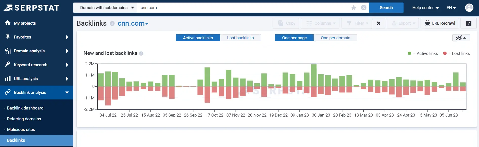479x147 pixels.
Task: Open My projects home icon
Action: (8, 23)
